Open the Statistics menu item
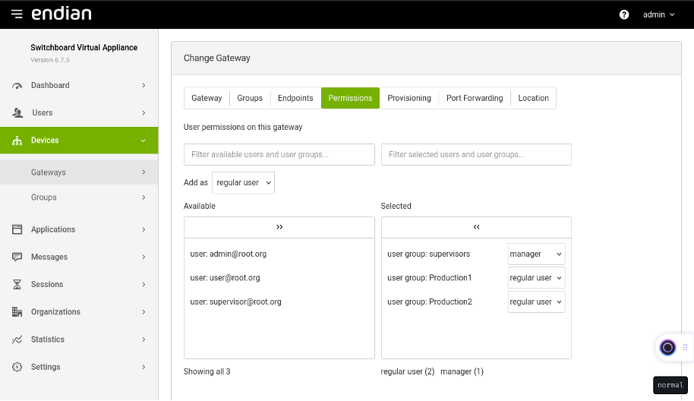 pos(79,339)
